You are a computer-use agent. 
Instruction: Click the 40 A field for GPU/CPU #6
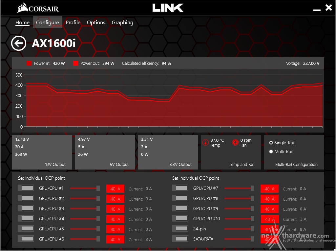tap(115, 240)
